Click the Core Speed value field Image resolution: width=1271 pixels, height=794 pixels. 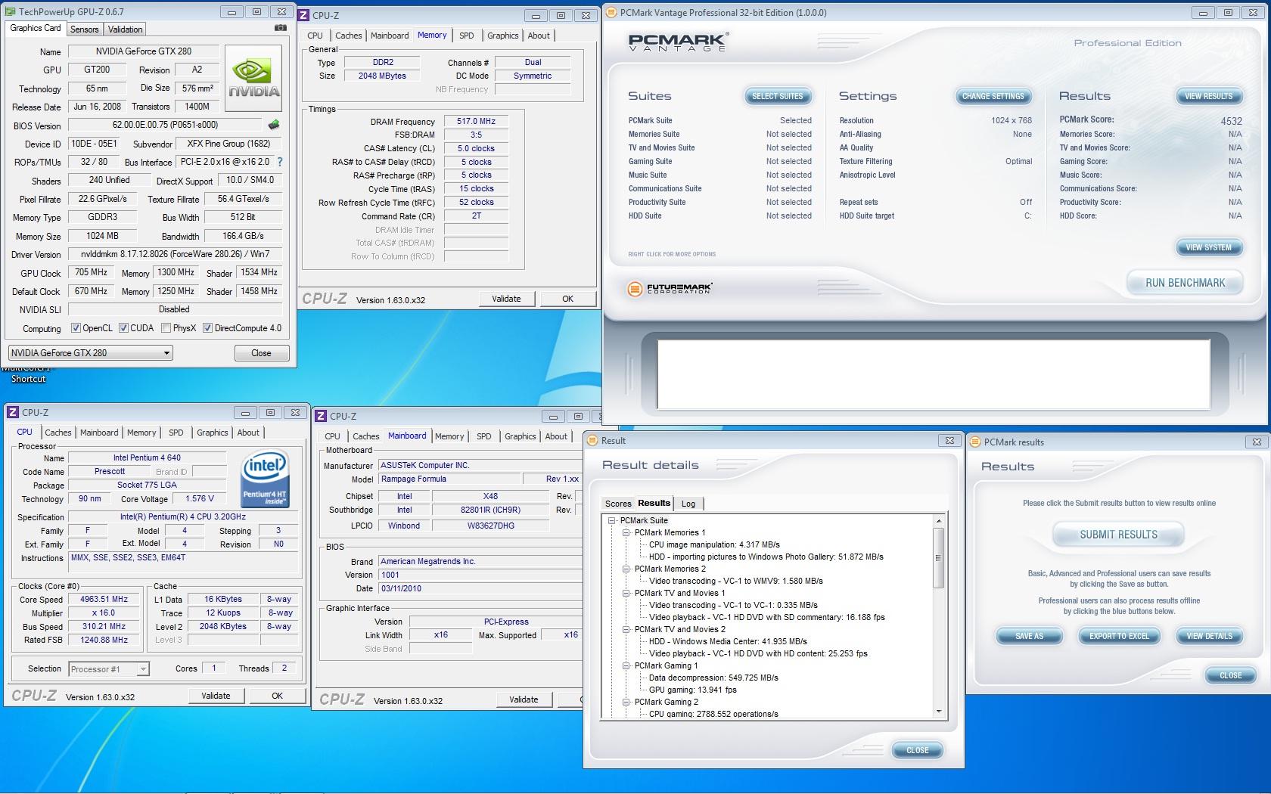(x=104, y=599)
